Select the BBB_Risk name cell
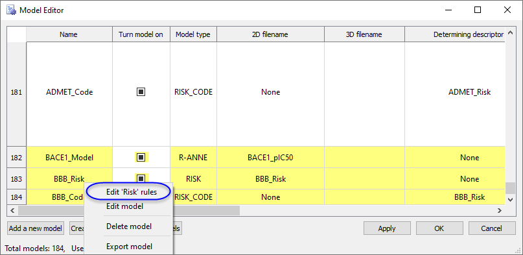The height and width of the screenshot is (255, 523). click(x=69, y=179)
